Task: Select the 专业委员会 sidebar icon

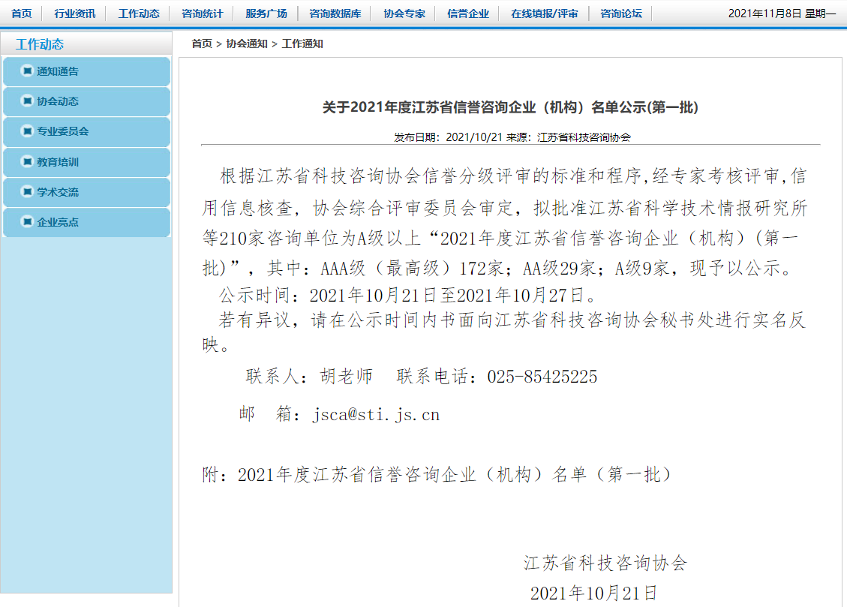Action: point(27,131)
